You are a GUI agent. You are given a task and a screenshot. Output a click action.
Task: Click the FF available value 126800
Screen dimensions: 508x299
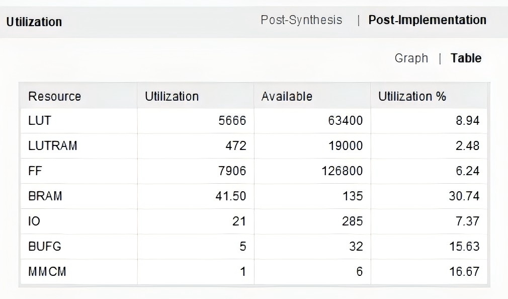(342, 171)
